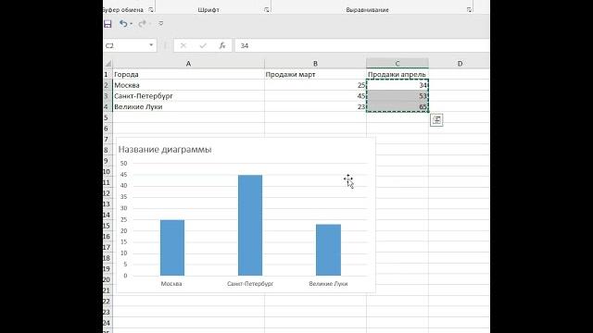Select cell with value 53

(x=397, y=96)
